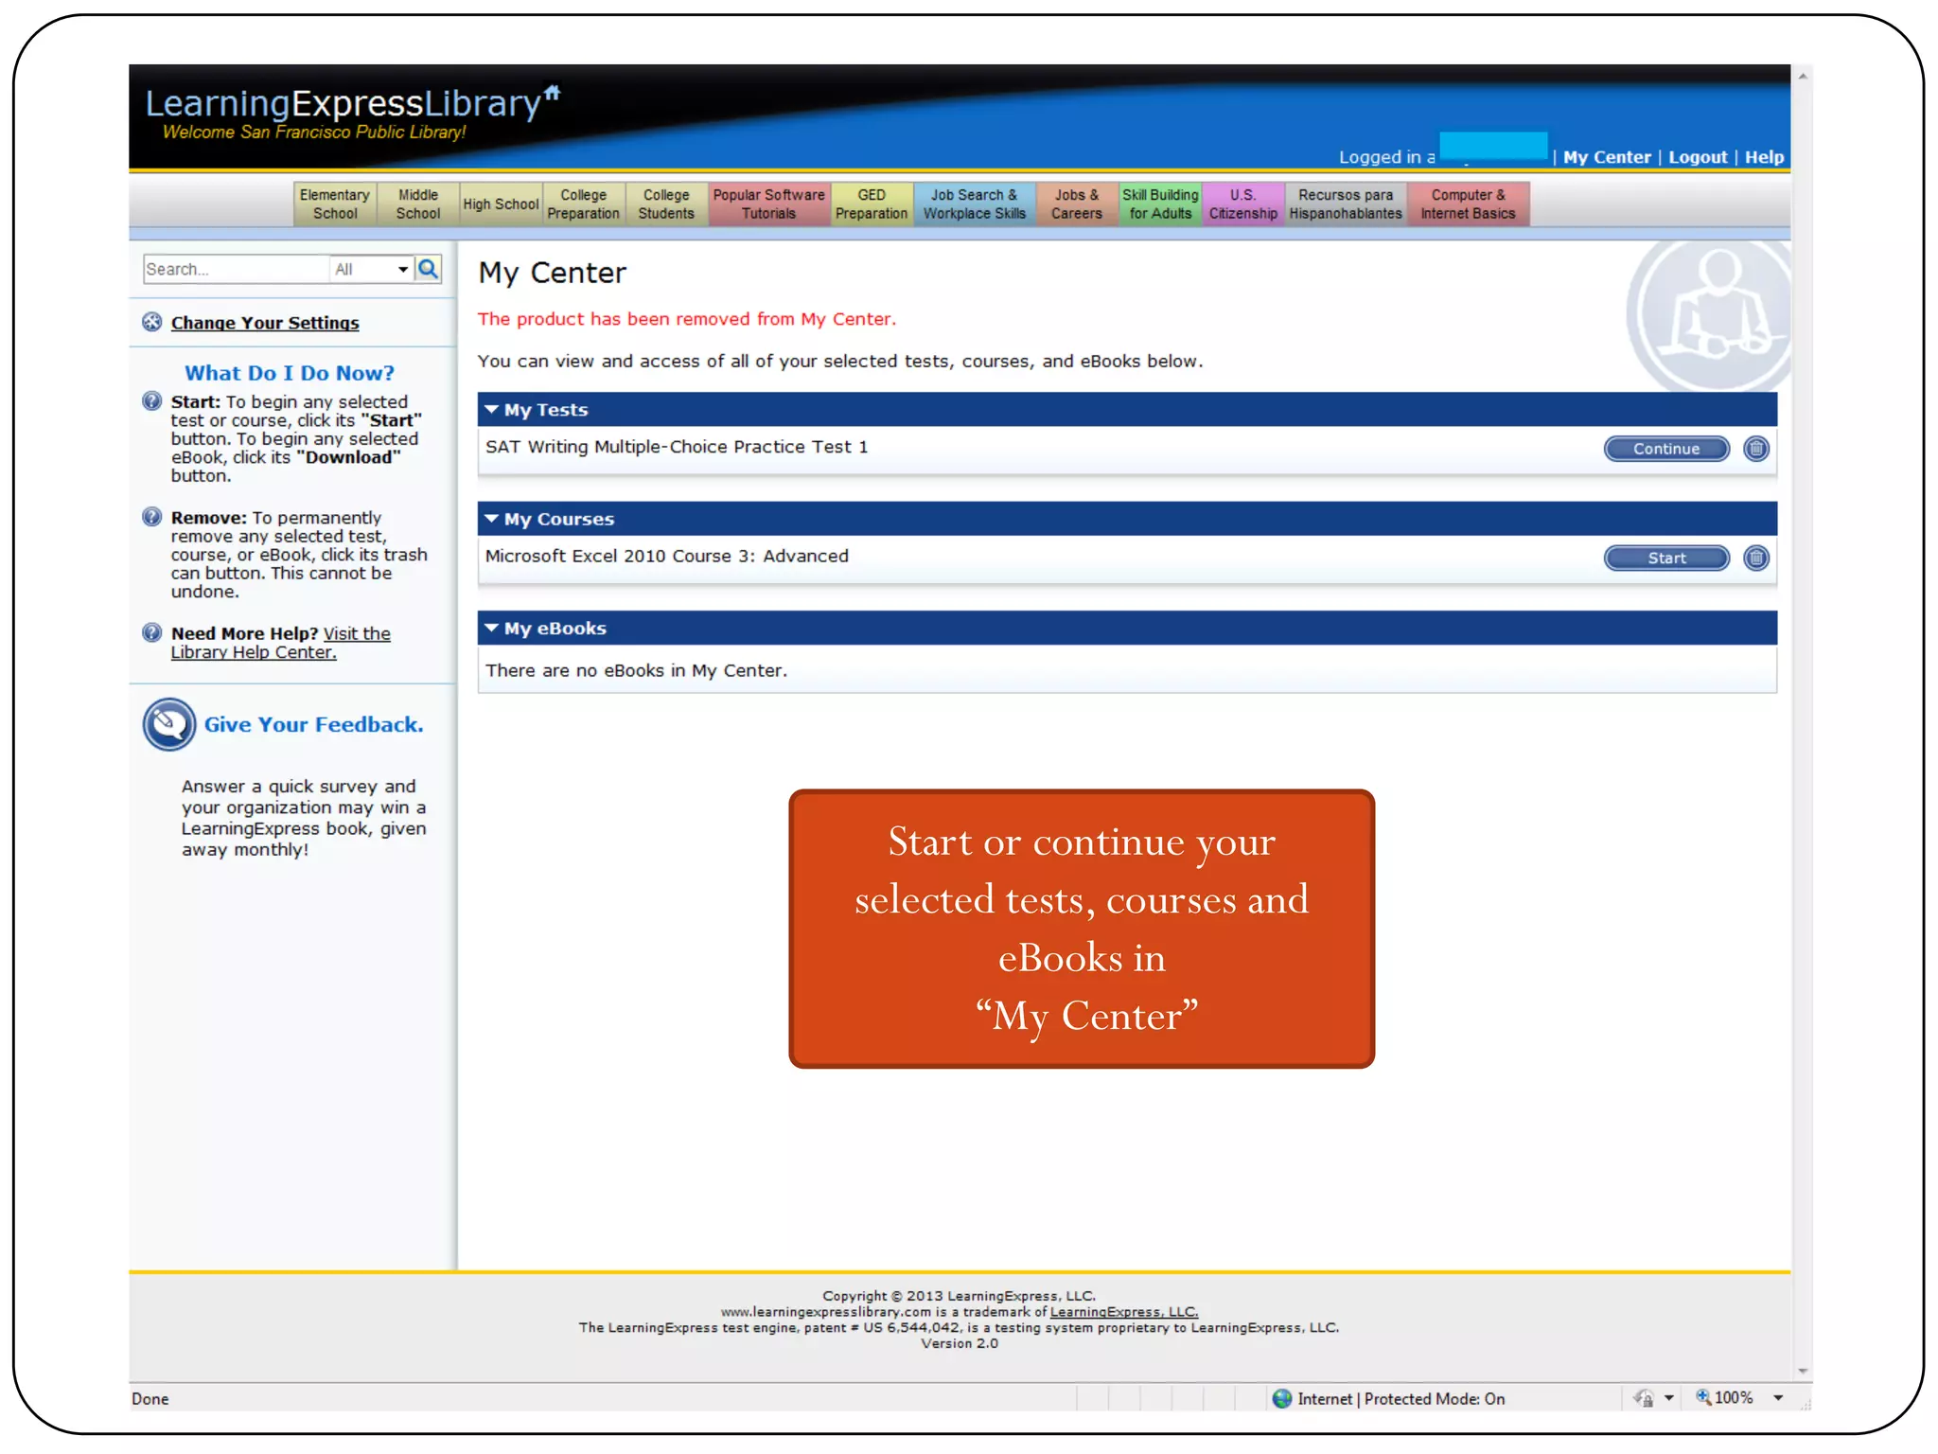Screen dimensions: 1938x1454
Task: Click the LearningExpress, LLC. footer link
Action: click(x=1124, y=1311)
